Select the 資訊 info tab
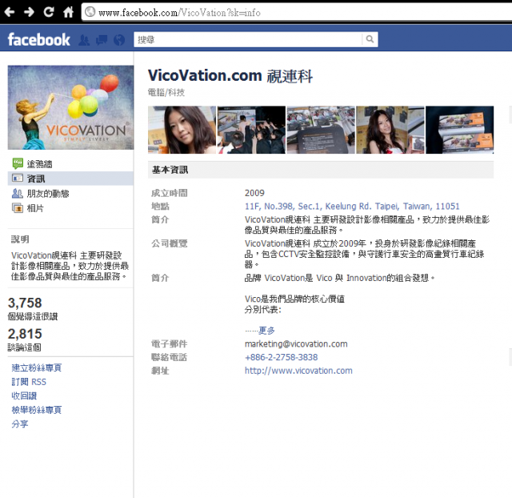This screenshot has height=498, width=512. (70, 179)
